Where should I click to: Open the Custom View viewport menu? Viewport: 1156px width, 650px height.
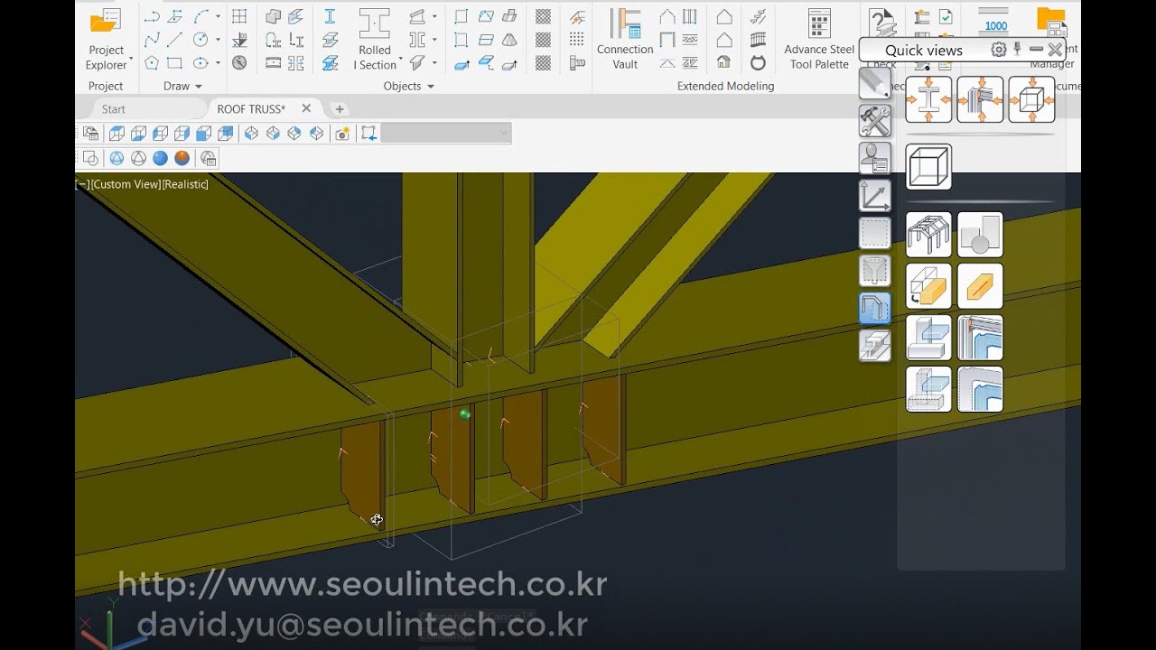point(126,184)
